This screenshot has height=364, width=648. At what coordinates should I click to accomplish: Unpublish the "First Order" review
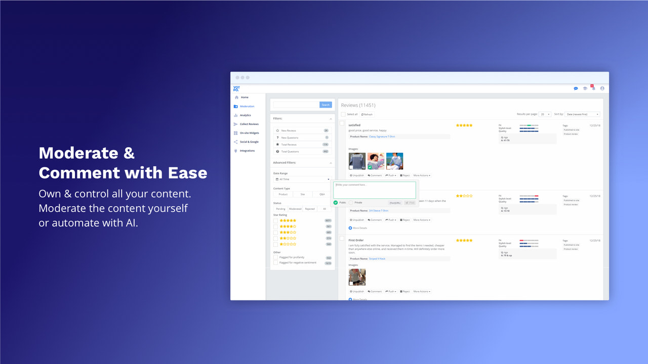click(357, 291)
